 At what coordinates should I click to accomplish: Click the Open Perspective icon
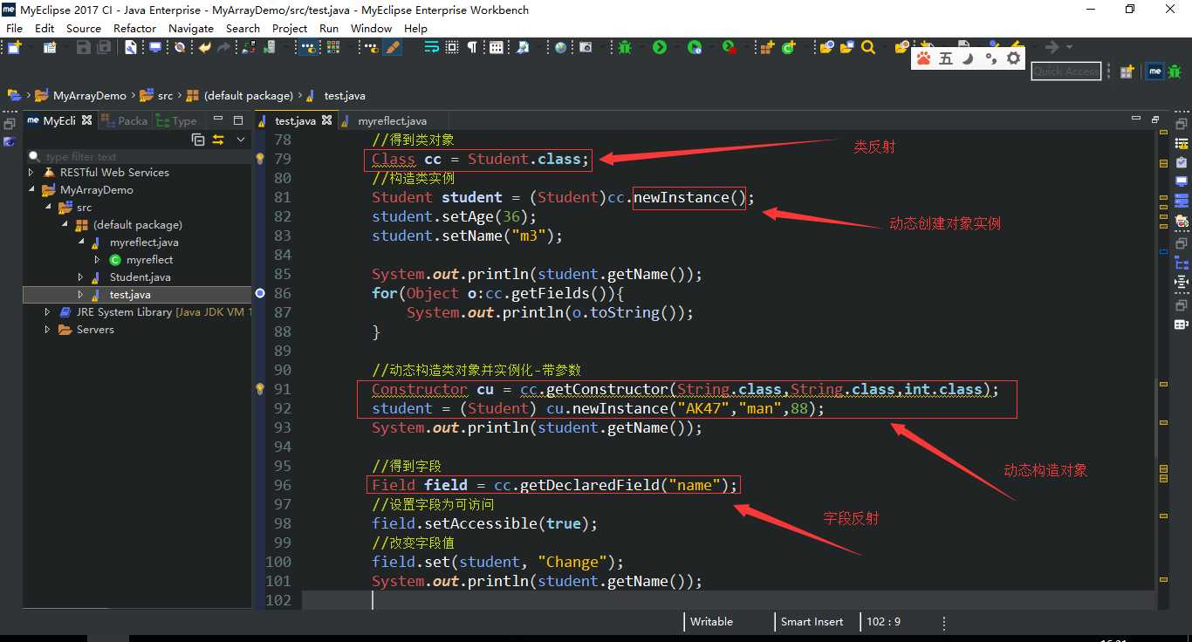pyautogui.click(x=1127, y=72)
